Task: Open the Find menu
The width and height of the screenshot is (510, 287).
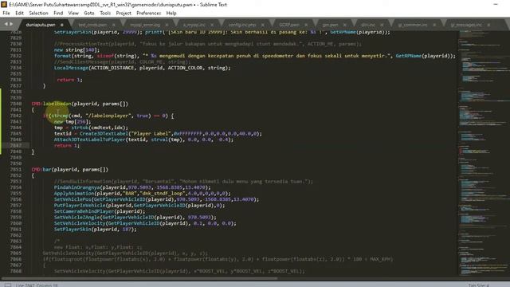Action: point(58,13)
